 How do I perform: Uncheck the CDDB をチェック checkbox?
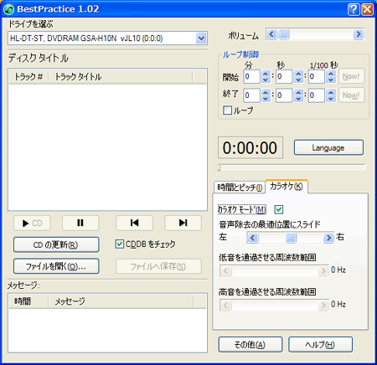(x=120, y=244)
